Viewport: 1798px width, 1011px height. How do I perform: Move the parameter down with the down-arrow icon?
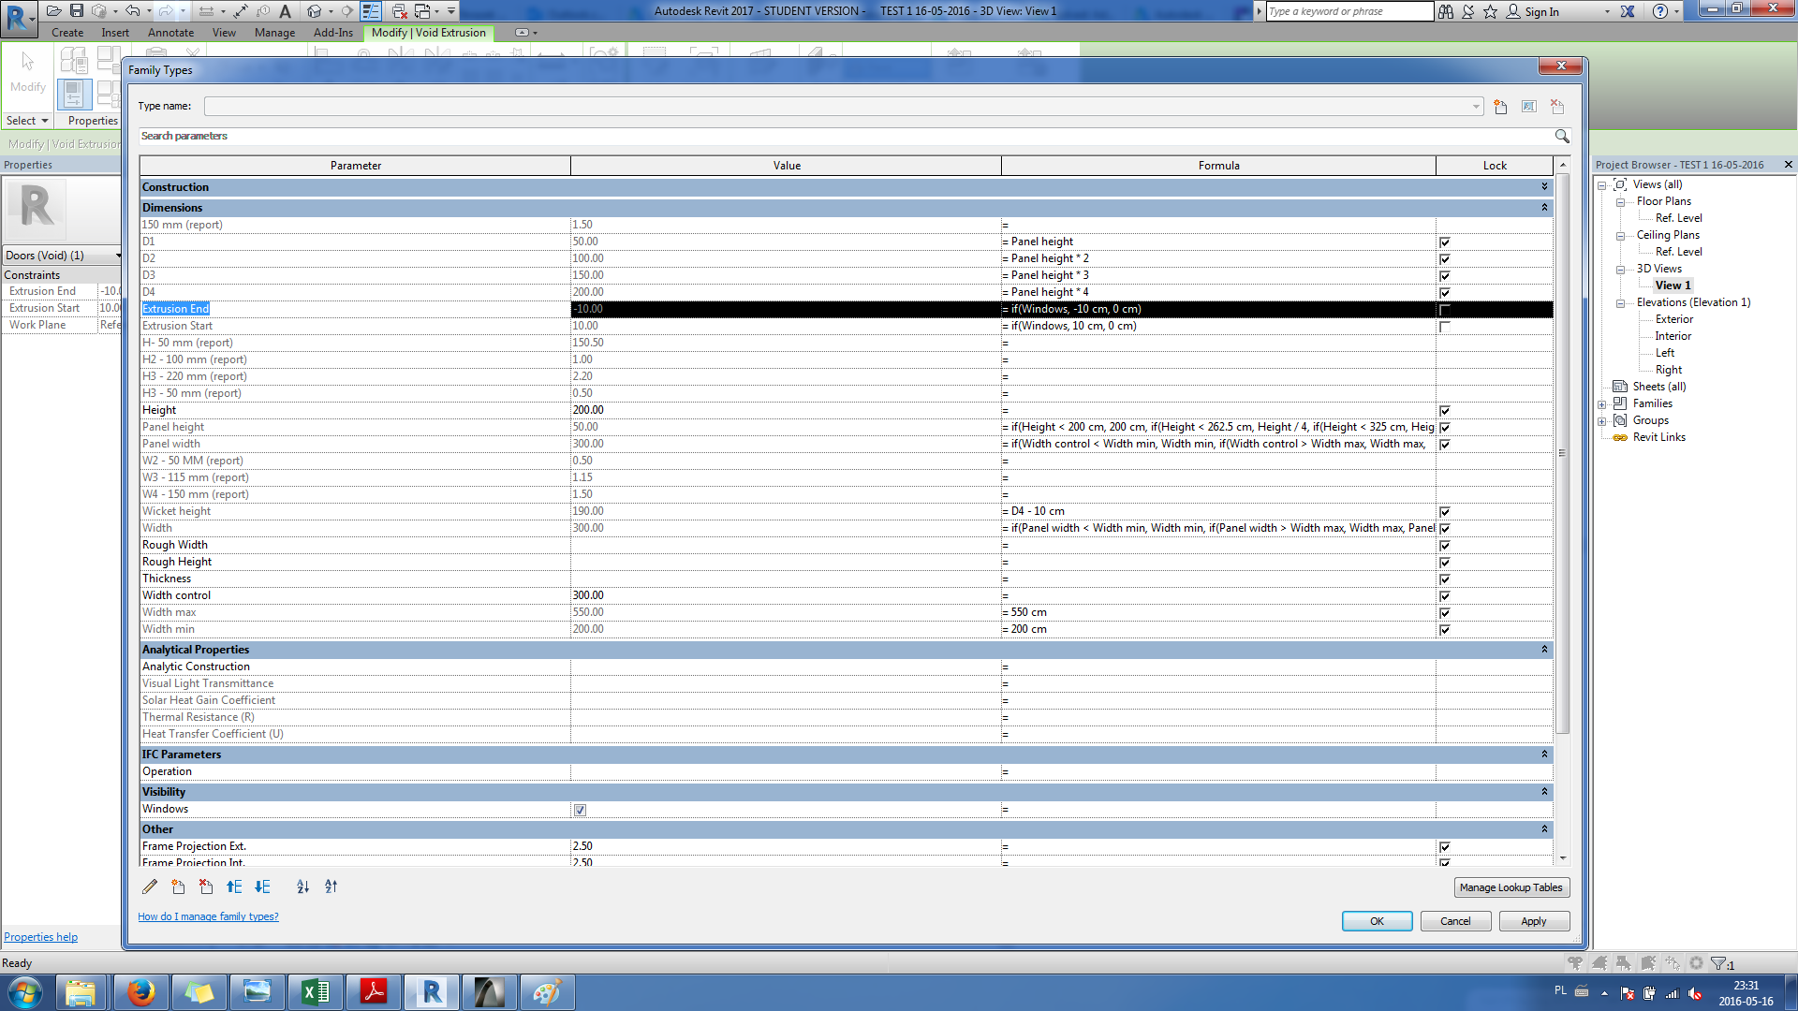(x=262, y=886)
